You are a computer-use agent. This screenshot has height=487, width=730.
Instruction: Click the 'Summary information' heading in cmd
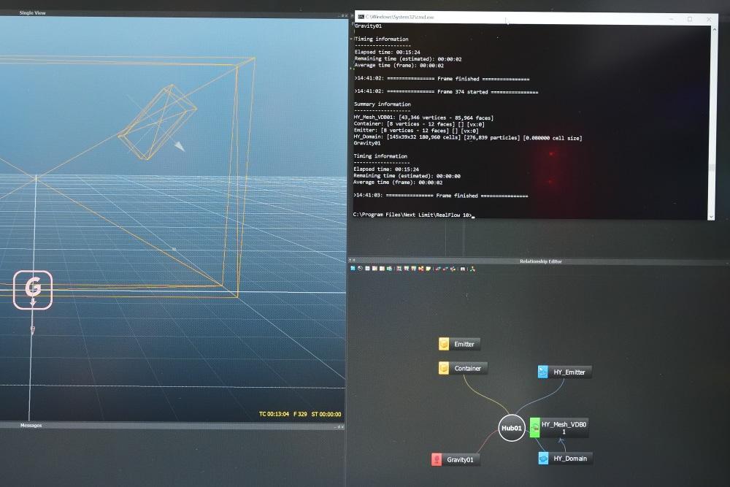pos(383,104)
